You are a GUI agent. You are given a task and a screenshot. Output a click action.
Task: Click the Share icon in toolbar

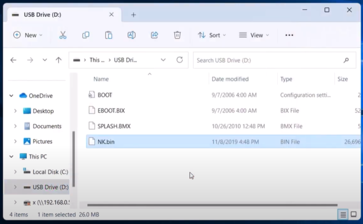click(154, 35)
